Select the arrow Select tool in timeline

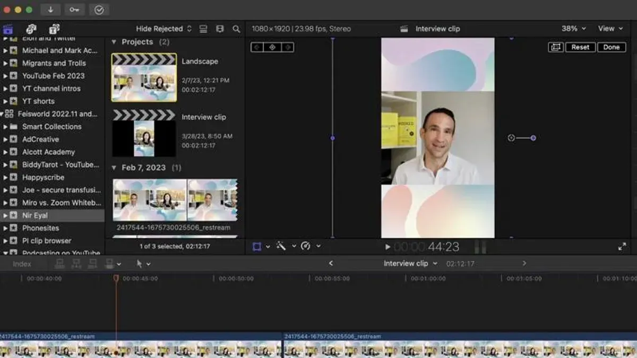tap(139, 264)
